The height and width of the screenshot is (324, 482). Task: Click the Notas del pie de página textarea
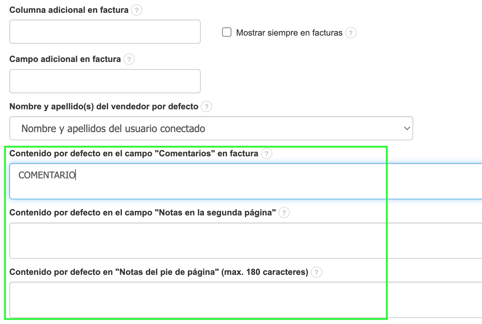pos(246,300)
